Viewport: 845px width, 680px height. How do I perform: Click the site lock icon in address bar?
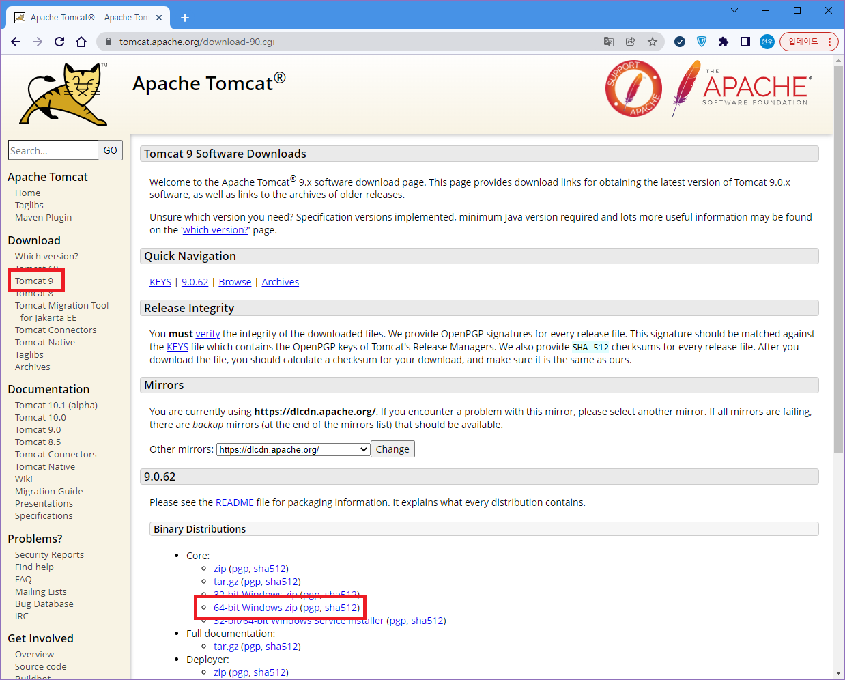pos(108,42)
